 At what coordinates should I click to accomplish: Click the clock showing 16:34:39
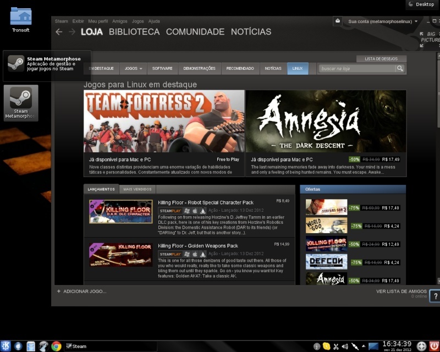pos(397,344)
